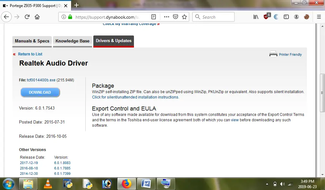Viewport: 325px width, 190px height.
Task: Save page to Pocket
Action: click(x=175, y=17)
